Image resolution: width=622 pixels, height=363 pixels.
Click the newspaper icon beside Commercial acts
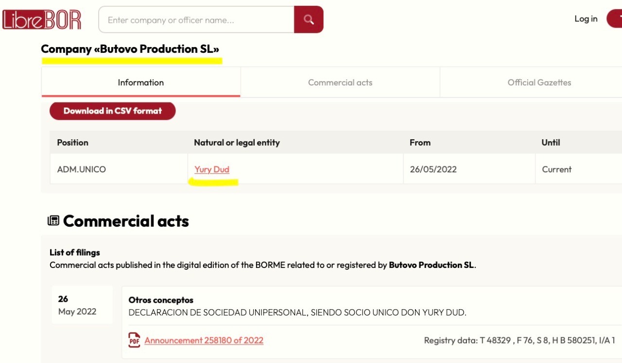pyautogui.click(x=53, y=221)
